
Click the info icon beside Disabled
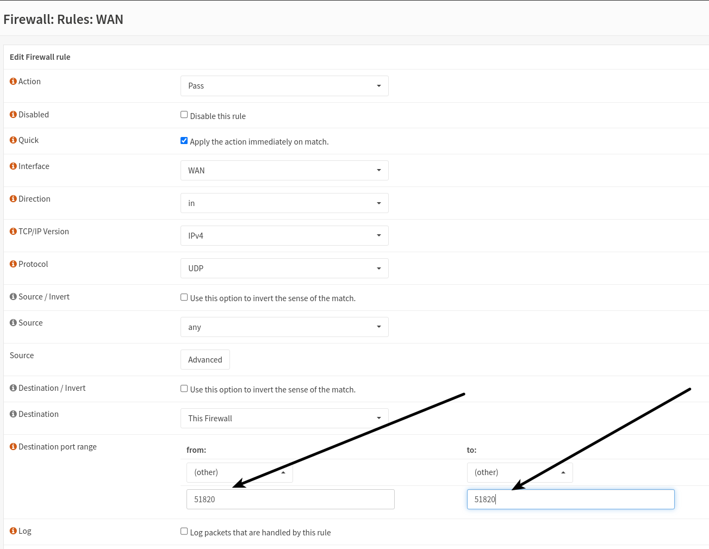tap(13, 115)
